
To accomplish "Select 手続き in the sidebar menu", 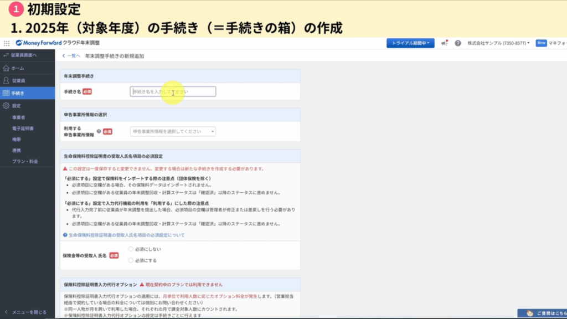I will tap(18, 93).
